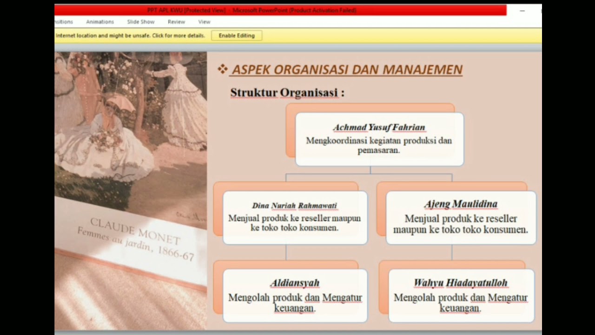
Task: Click the 'Femmes au jardin, 1866-67' caption
Action: pyautogui.click(x=135, y=245)
